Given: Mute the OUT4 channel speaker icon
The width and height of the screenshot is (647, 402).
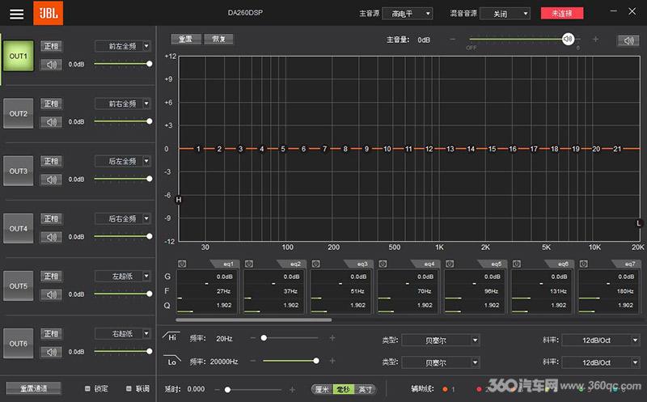Looking at the screenshot, I should [51, 237].
